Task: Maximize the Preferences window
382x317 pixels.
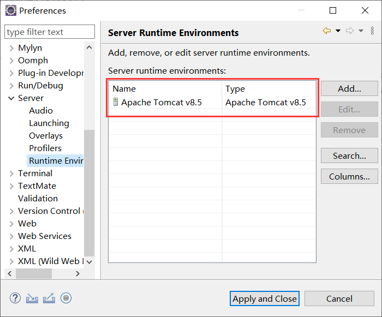Action: [x=333, y=10]
